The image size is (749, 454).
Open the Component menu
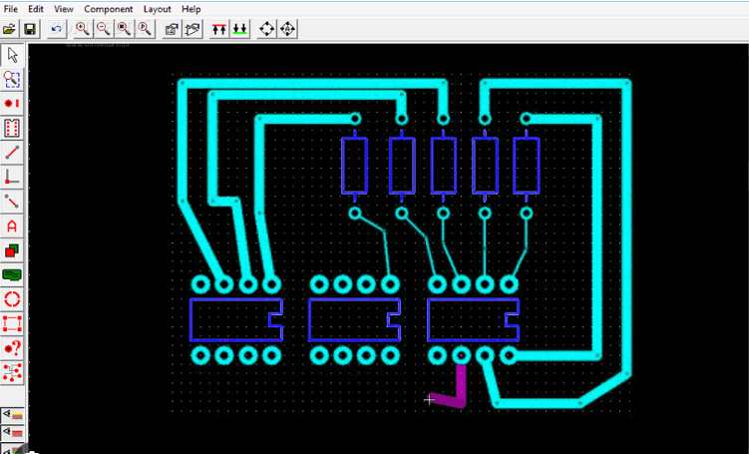[x=108, y=9]
